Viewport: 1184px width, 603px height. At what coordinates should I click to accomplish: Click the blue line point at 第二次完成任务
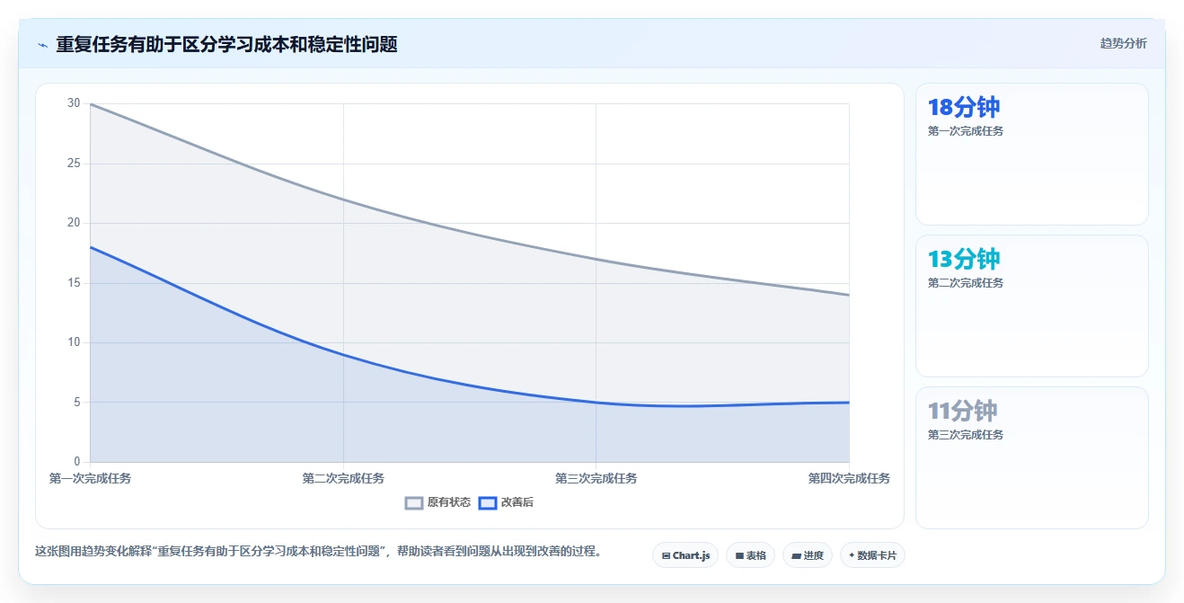343,354
